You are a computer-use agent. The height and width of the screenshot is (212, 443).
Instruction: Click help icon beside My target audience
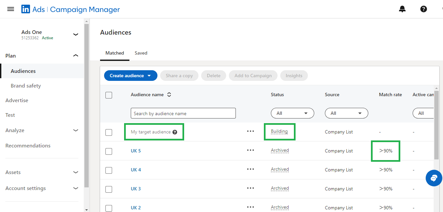[x=175, y=132]
